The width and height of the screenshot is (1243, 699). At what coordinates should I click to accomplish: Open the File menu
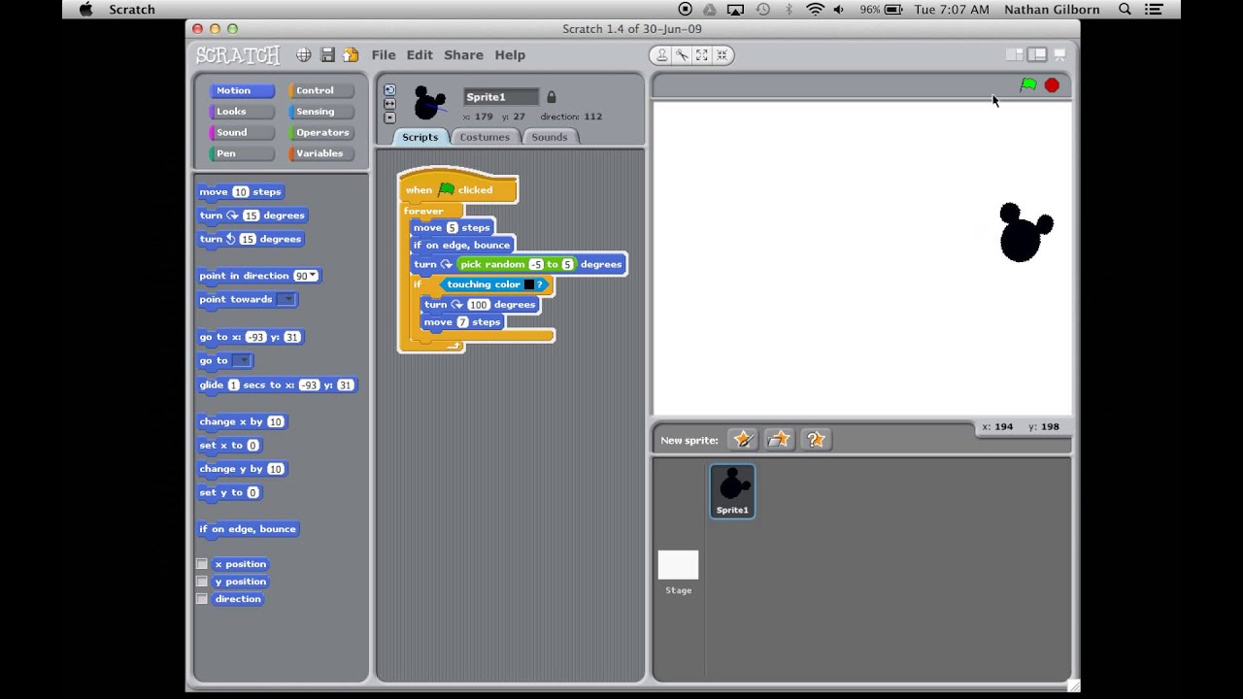click(384, 55)
